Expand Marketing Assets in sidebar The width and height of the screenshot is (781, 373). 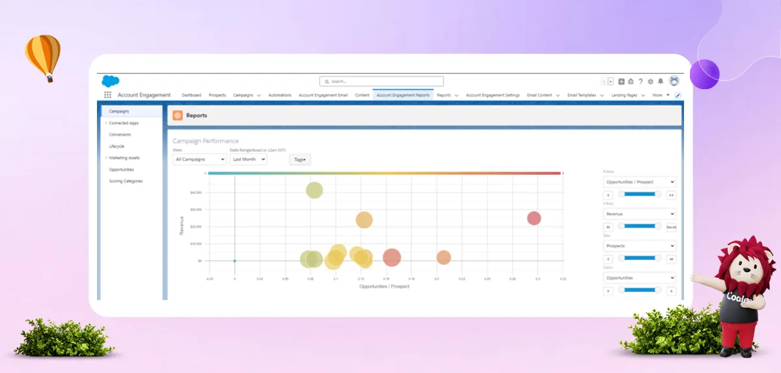106,158
